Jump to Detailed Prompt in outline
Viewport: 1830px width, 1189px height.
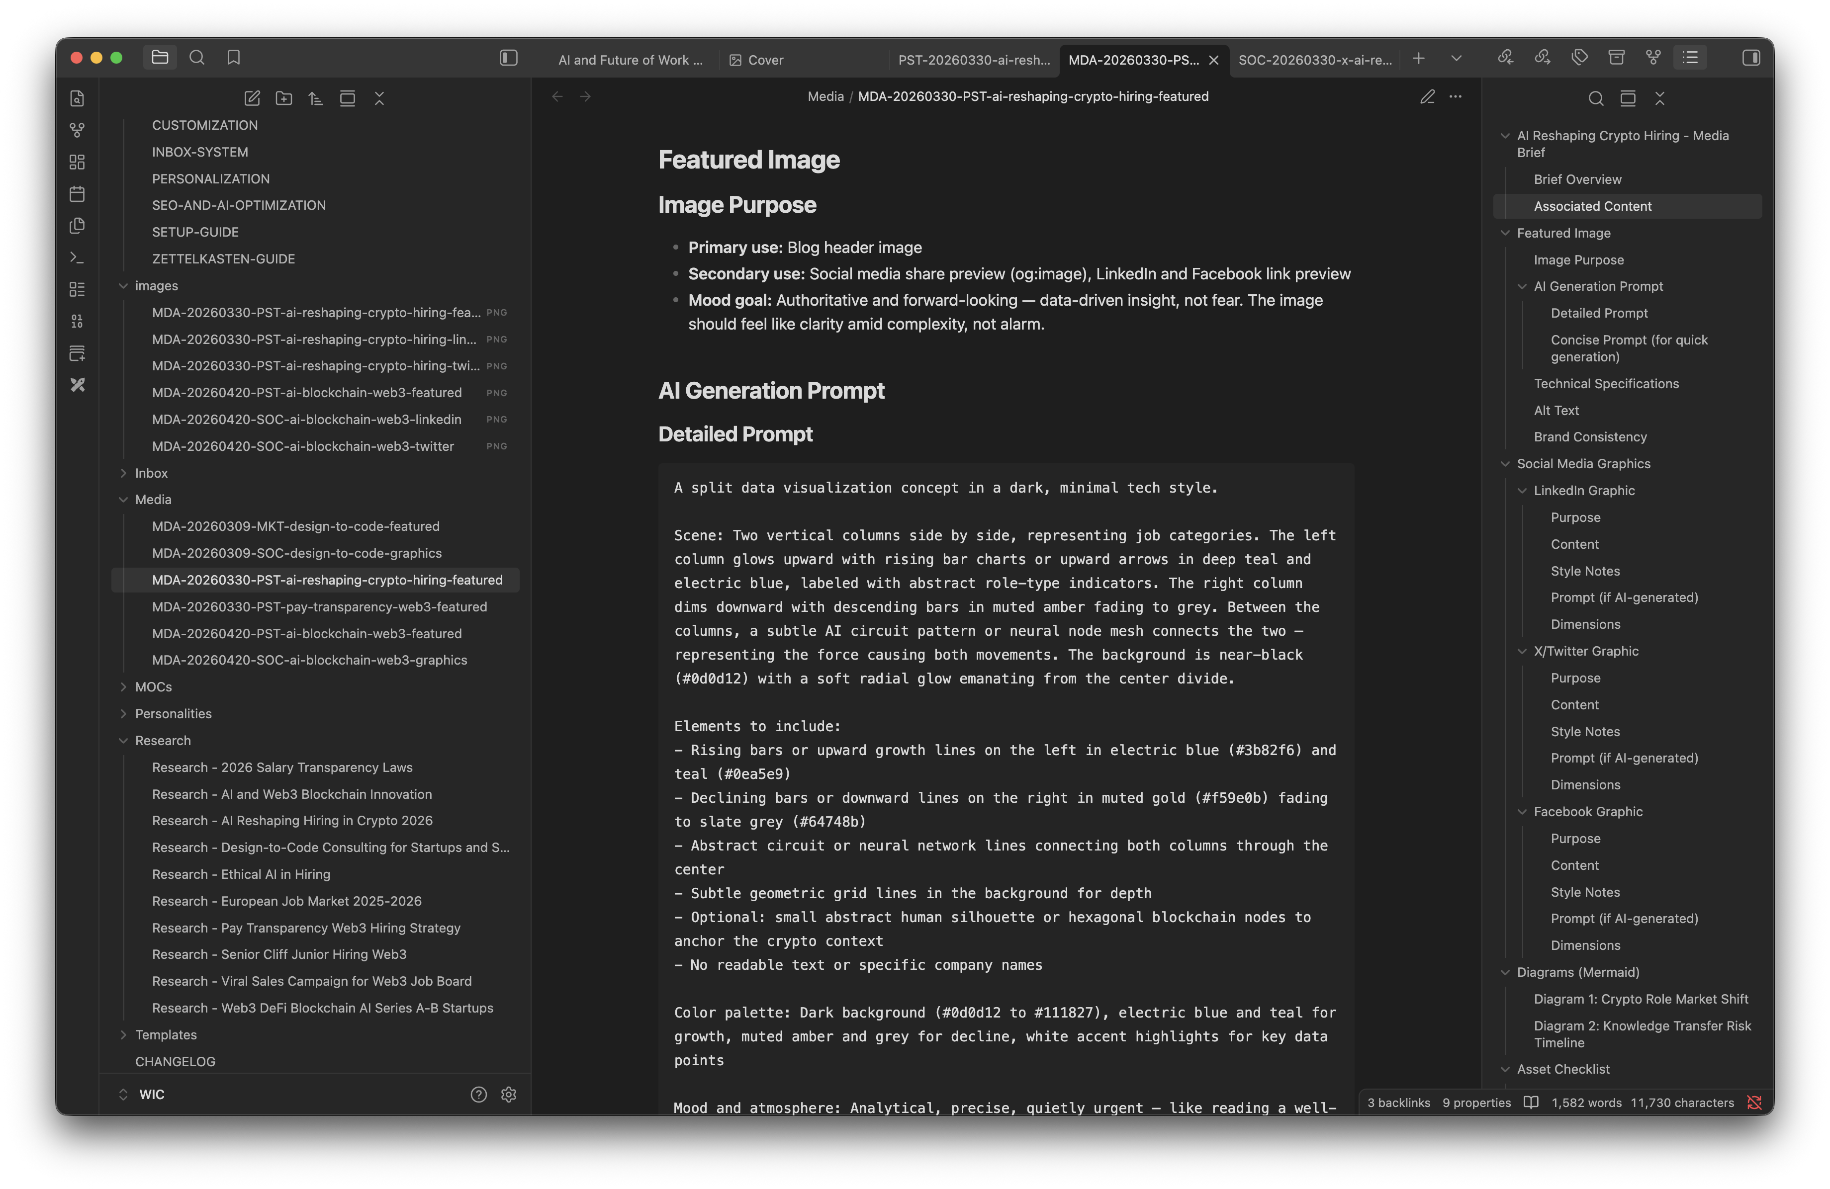point(1599,314)
